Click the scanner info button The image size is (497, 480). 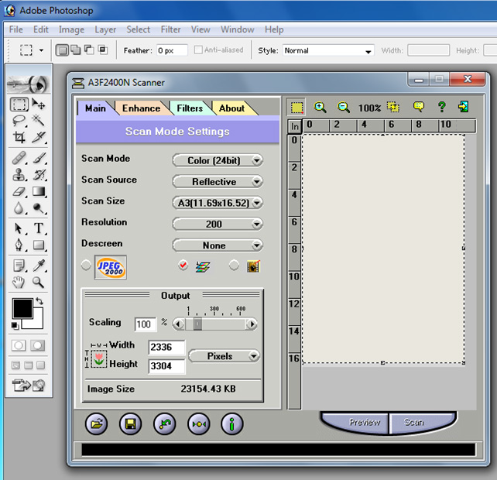pyautogui.click(x=232, y=424)
